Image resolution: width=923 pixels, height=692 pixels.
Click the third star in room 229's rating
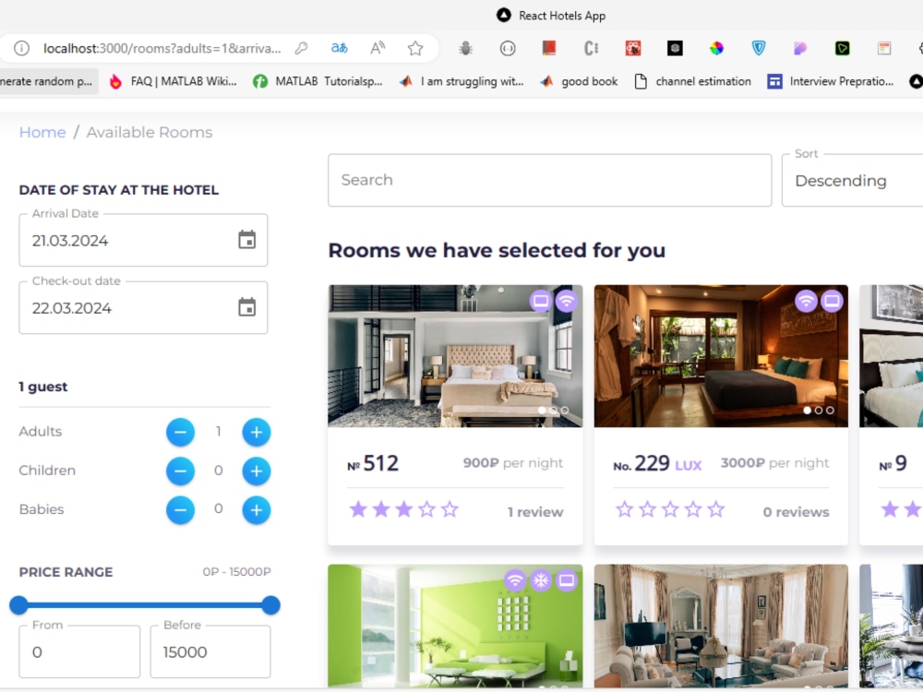[669, 508]
